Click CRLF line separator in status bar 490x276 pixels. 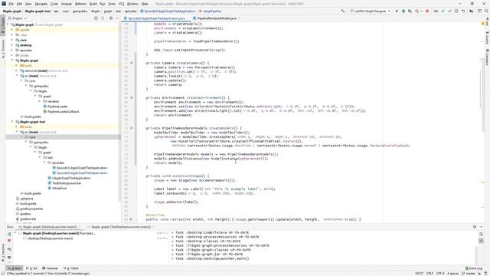tap(430, 274)
